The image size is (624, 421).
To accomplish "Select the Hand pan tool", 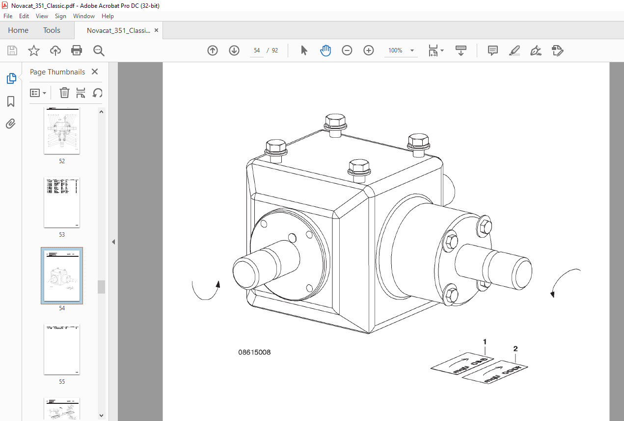I will [326, 50].
